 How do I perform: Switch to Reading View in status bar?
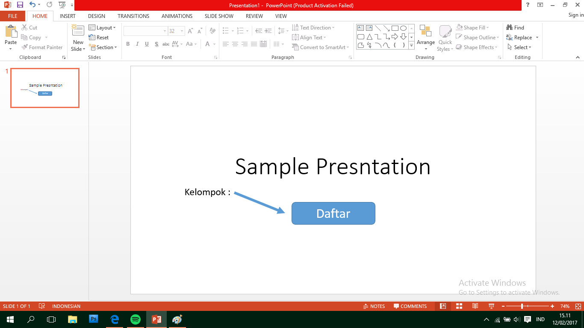click(x=475, y=306)
